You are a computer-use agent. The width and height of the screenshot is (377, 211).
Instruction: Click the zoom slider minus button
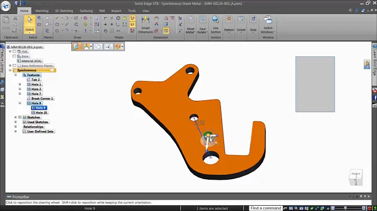point(333,208)
